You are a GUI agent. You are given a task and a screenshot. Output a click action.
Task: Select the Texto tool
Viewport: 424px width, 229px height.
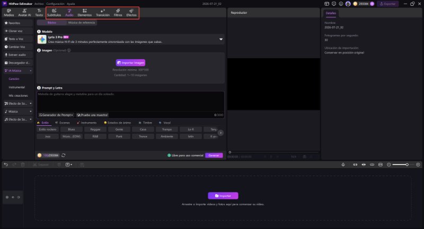click(x=39, y=13)
